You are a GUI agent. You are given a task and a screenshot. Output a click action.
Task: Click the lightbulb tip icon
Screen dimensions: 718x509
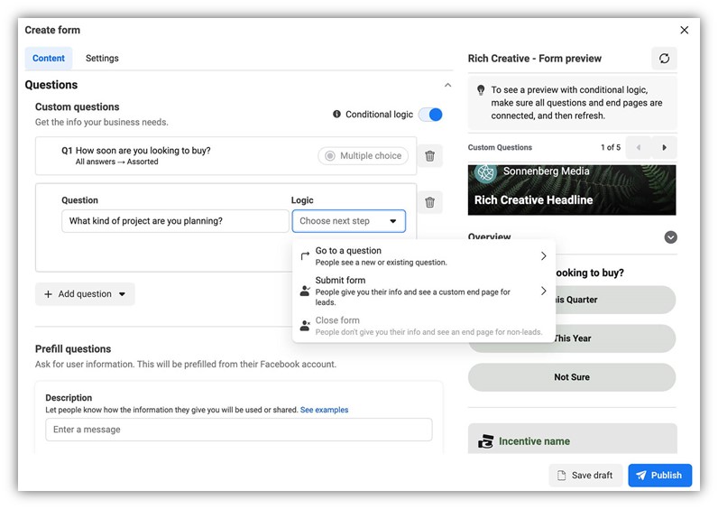pyautogui.click(x=481, y=89)
